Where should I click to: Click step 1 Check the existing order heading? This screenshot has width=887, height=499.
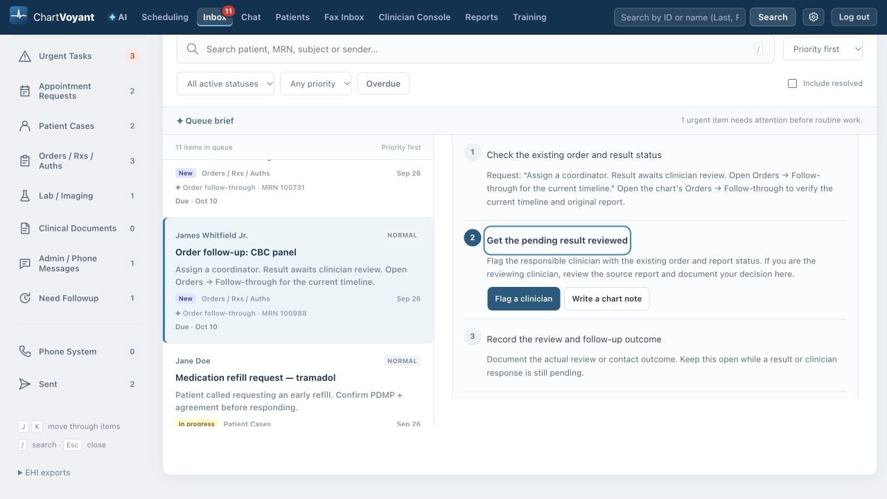[574, 155]
